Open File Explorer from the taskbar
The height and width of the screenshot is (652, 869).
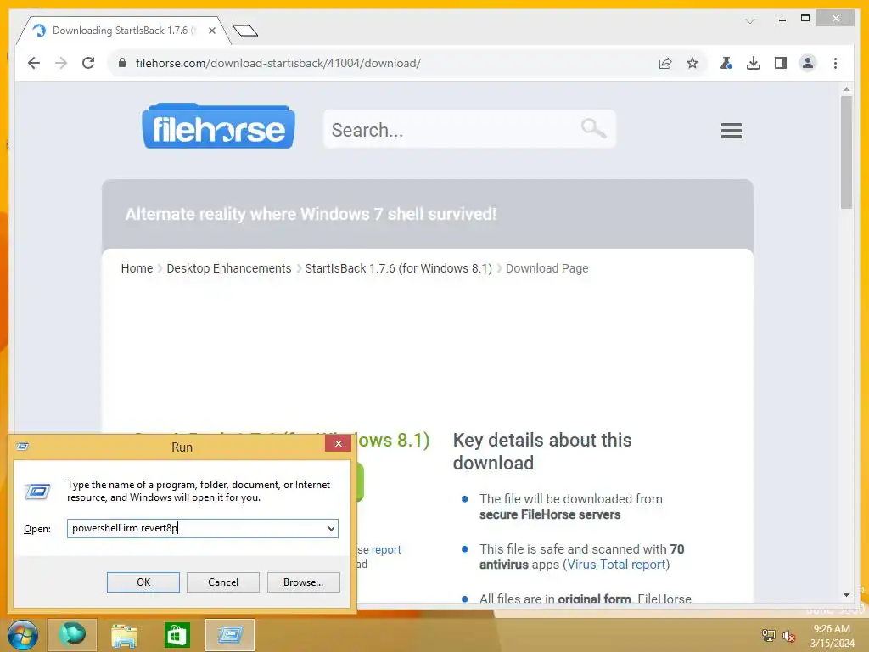click(x=124, y=635)
